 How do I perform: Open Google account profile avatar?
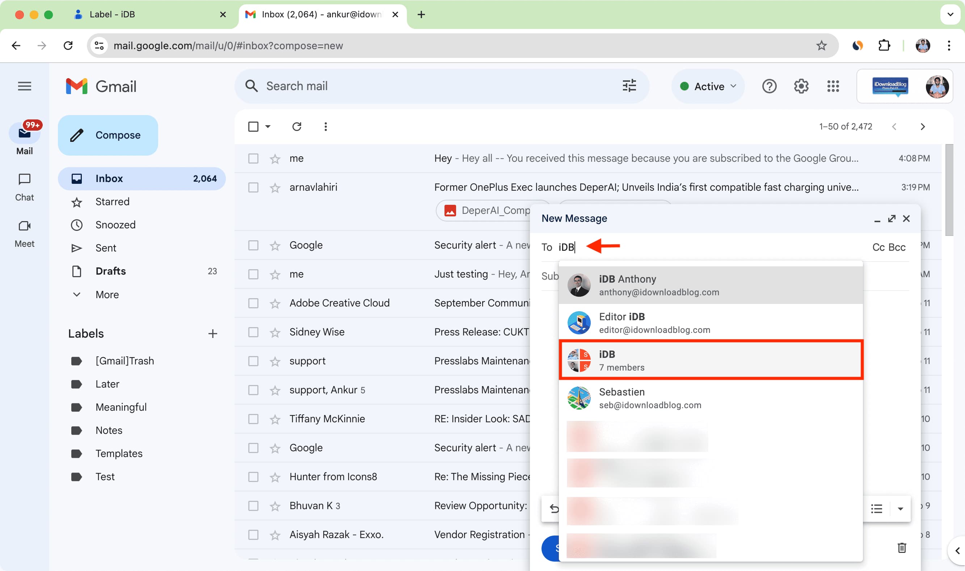936,86
